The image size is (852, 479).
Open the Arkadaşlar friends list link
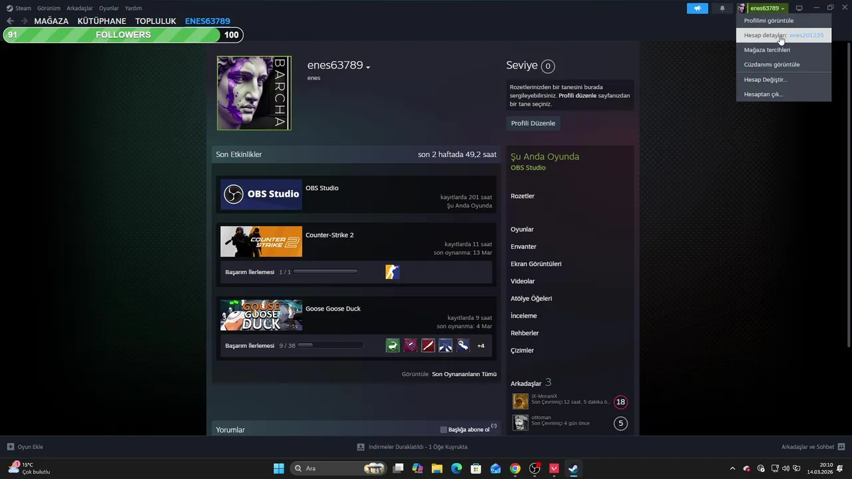(526, 384)
